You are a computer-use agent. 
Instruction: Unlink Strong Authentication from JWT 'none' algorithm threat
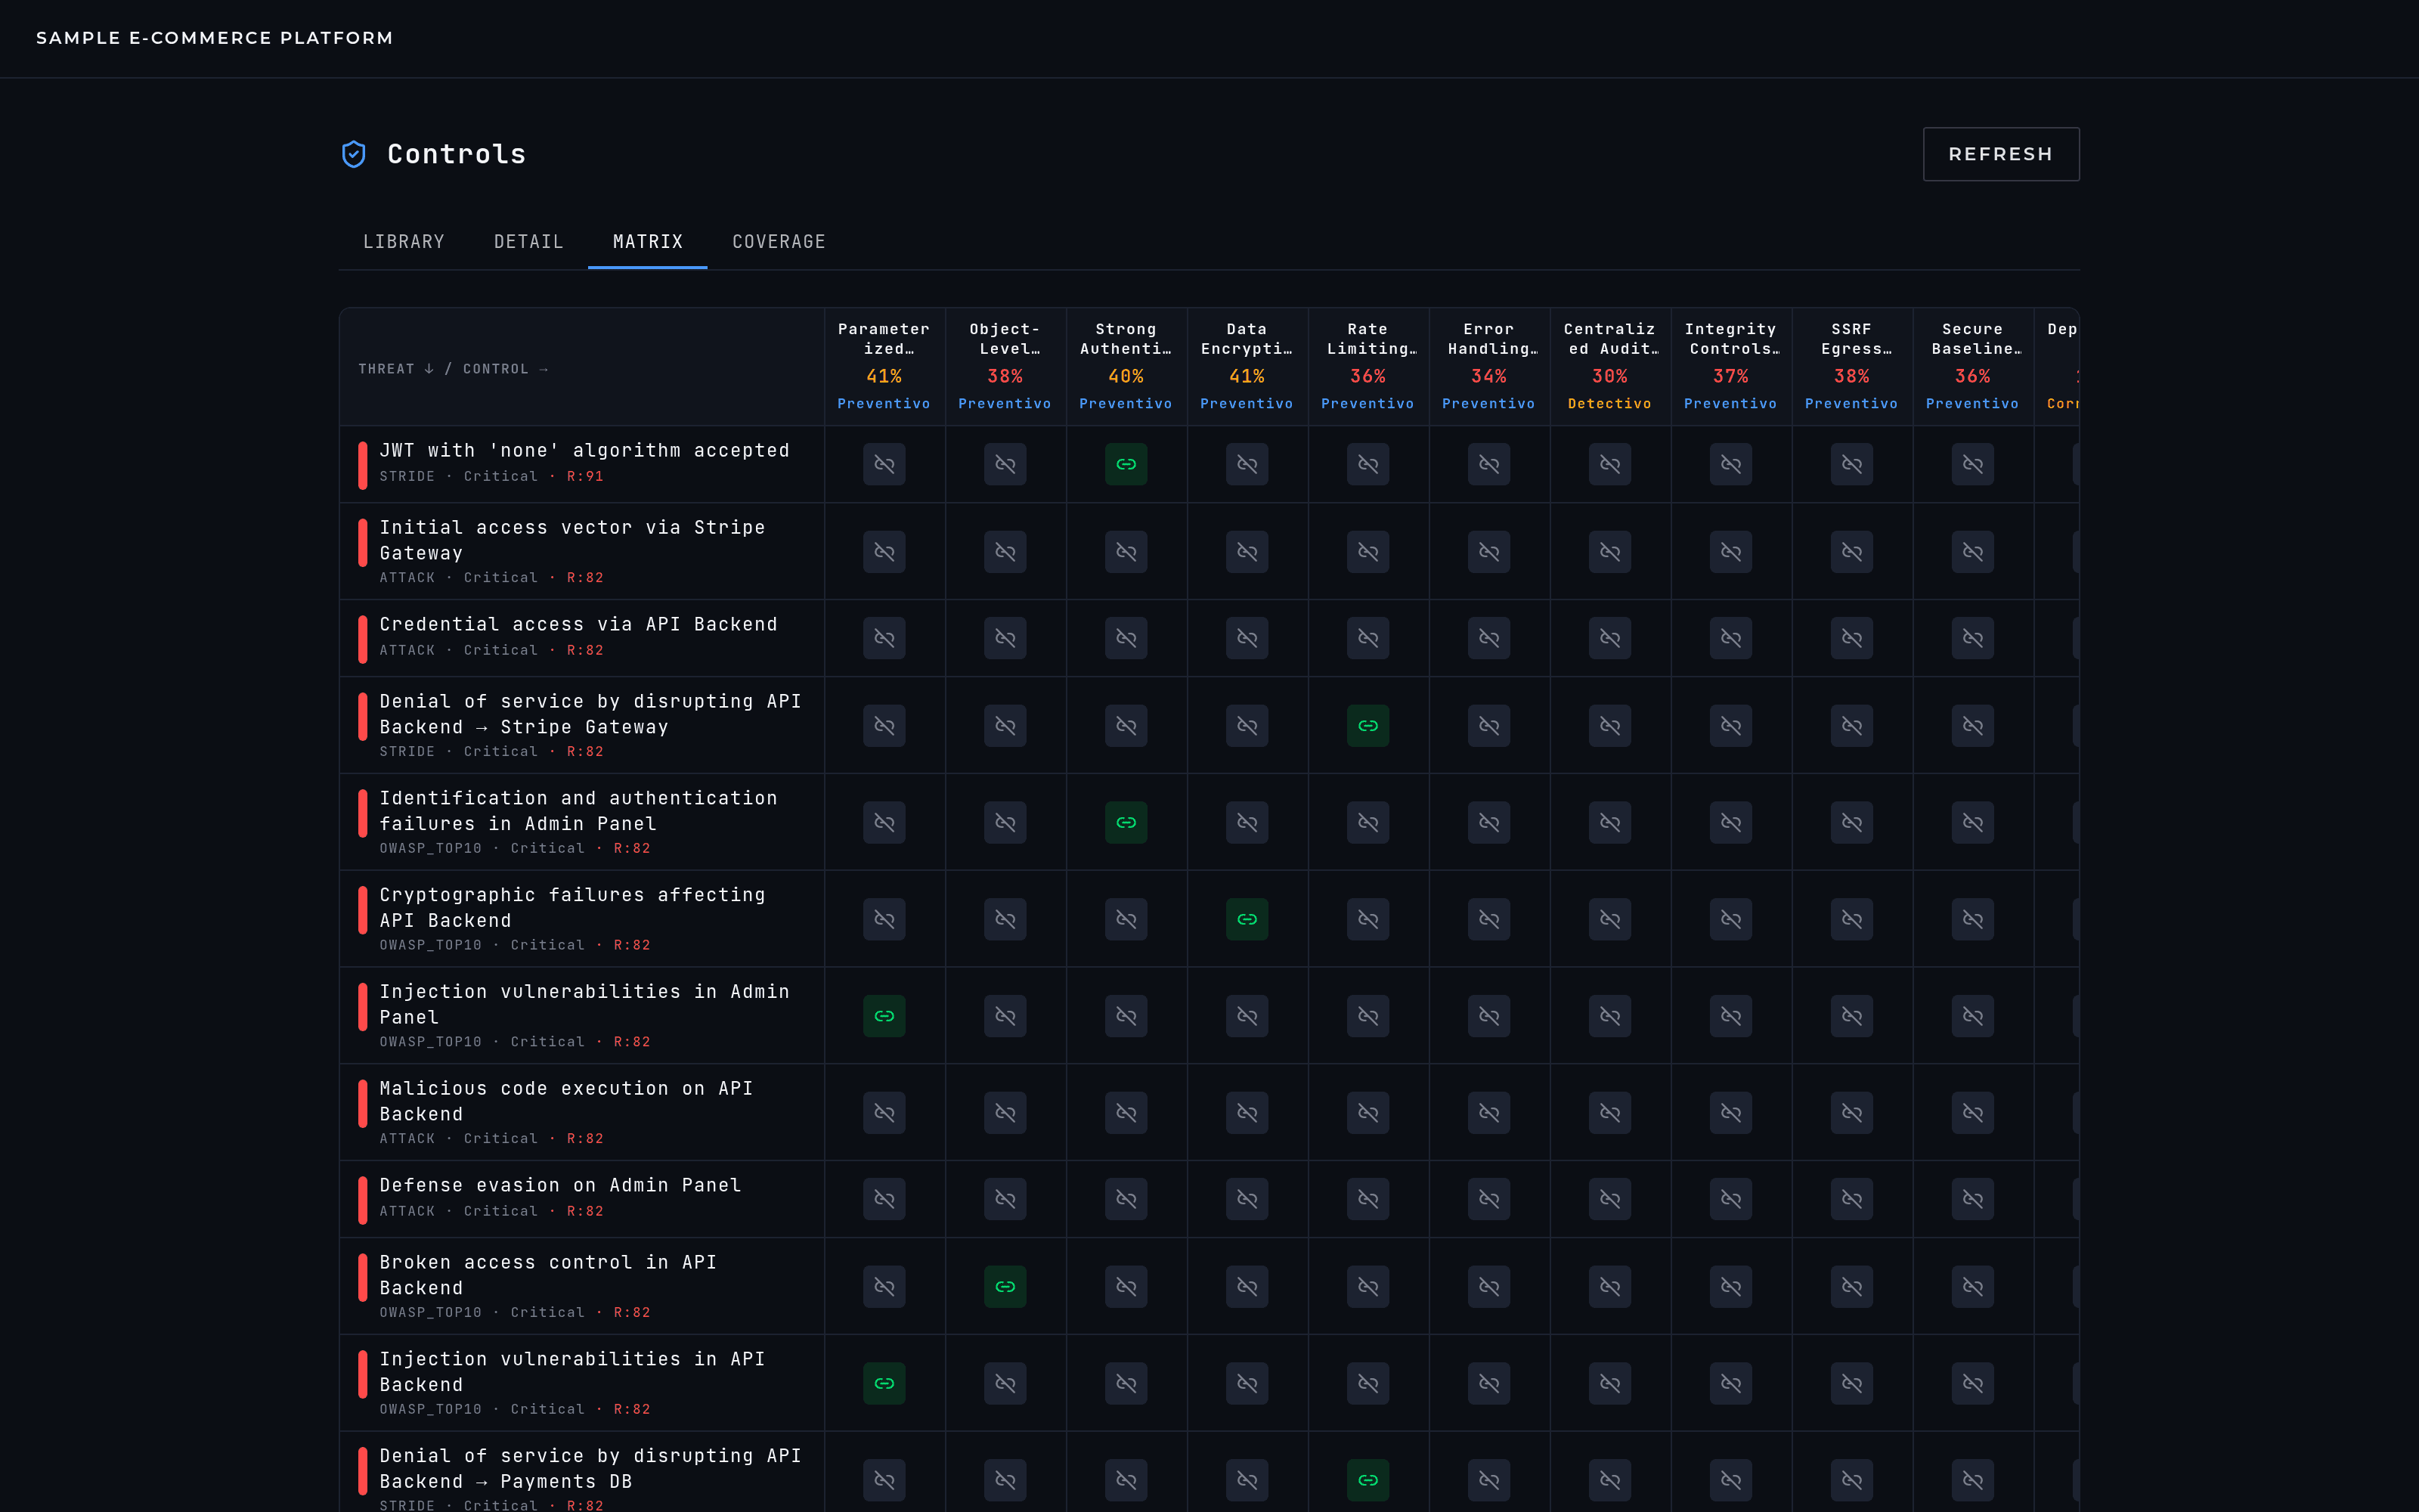[x=1126, y=464]
